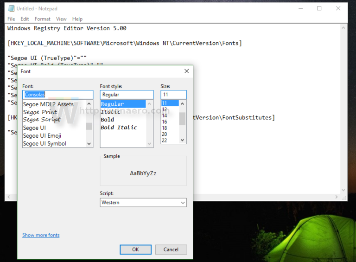The image size is (356, 262).
Task: Select Segoe UI font in list
Action: point(34,128)
